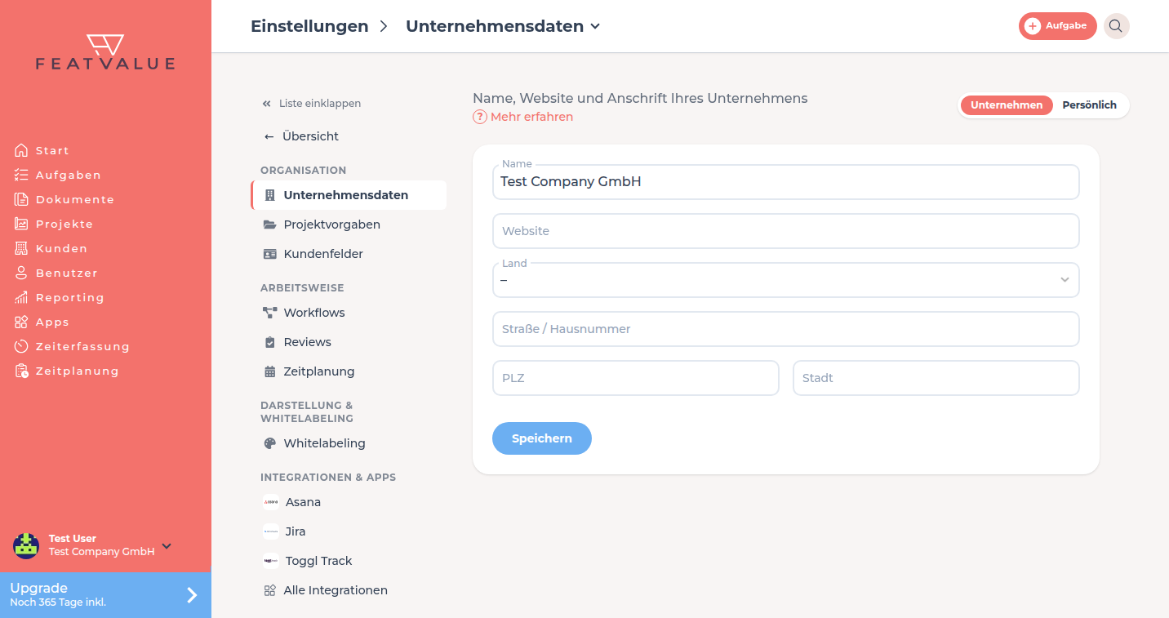
Task: Click the Asana integration icon
Action: pos(271,502)
